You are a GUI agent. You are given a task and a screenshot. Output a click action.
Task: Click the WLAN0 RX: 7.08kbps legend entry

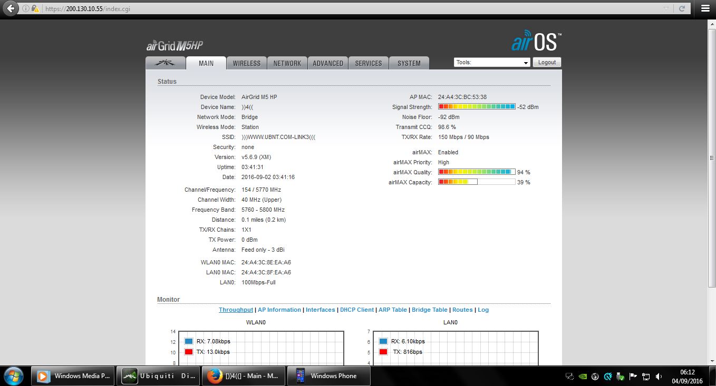[x=207, y=341]
